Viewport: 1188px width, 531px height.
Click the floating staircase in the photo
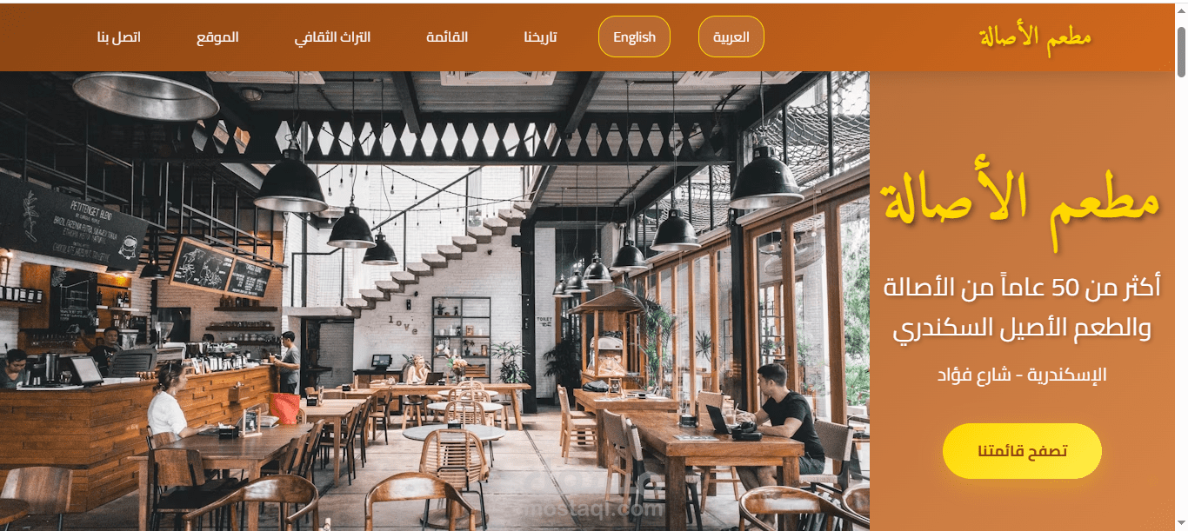434,256
